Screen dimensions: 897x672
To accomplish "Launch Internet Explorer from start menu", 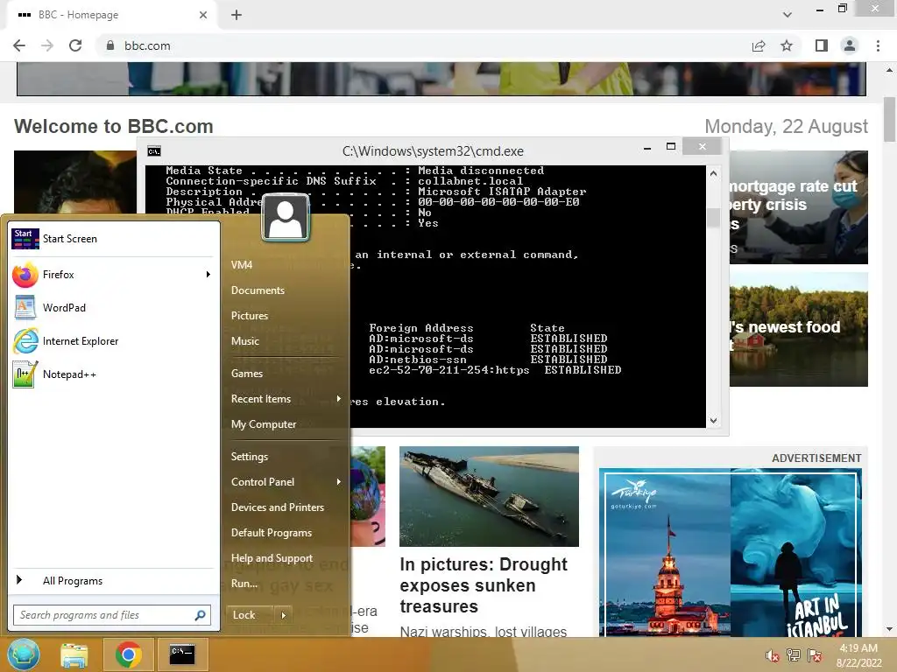I will pos(113,341).
